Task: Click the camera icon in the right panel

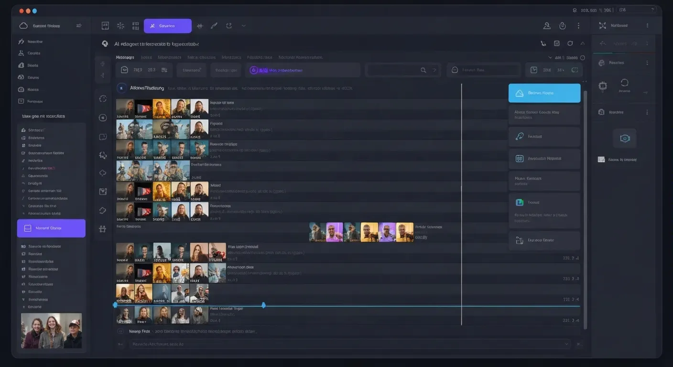Action: (625, 138)
